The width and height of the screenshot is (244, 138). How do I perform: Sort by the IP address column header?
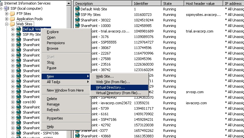pos(233,4)
